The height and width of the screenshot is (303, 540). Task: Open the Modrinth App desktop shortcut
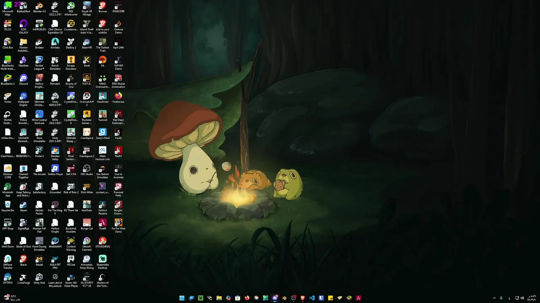[8, 189]
